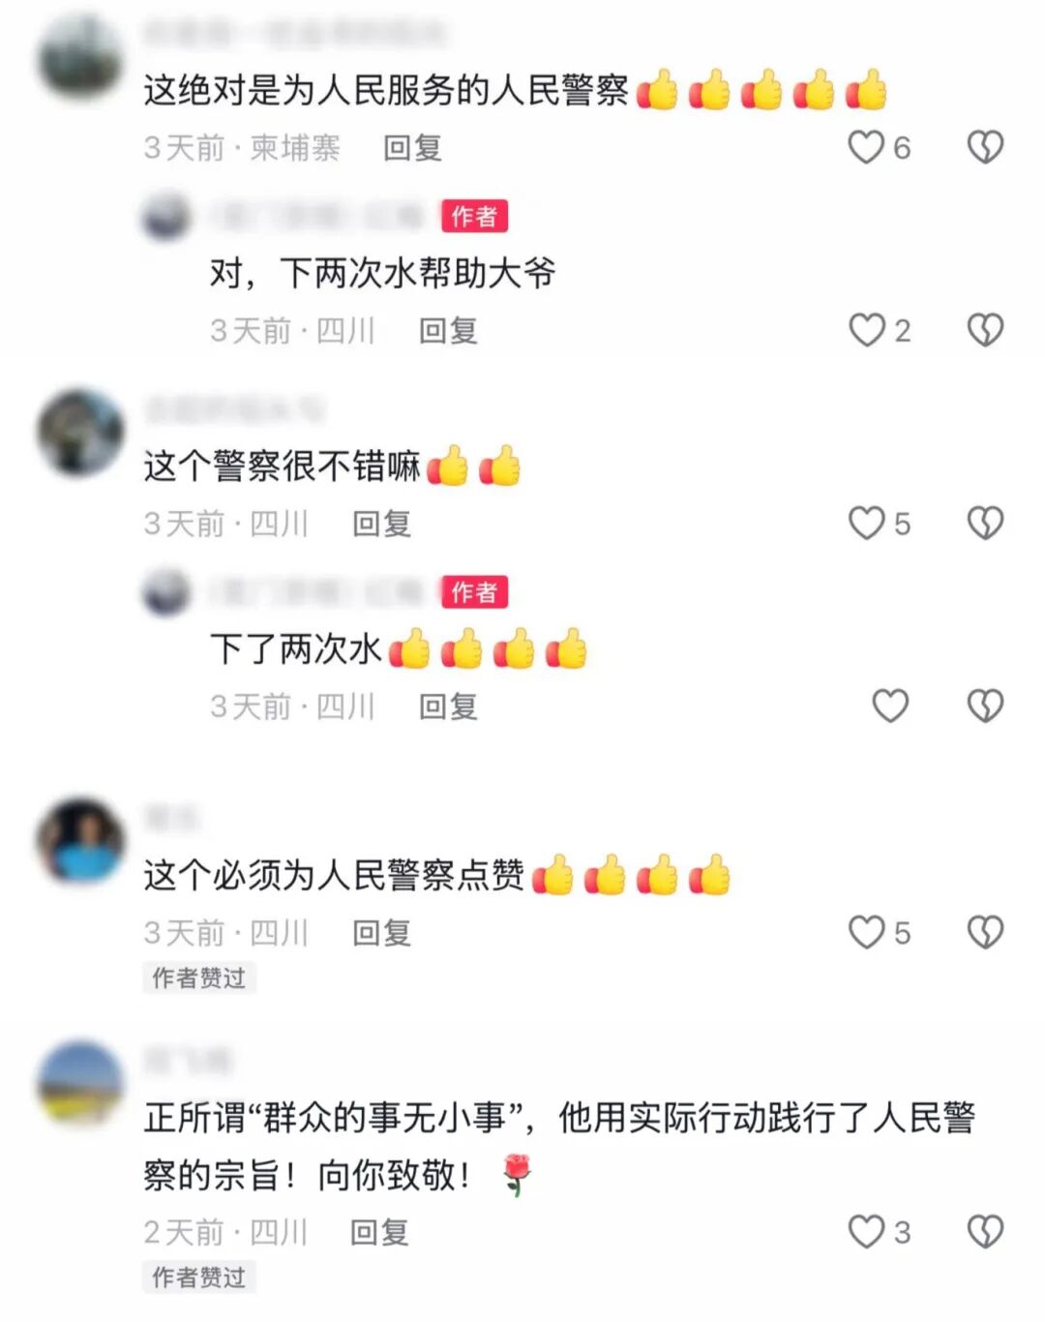Dislike comment 这个必须为人民警察点赞
1045x1322 pixels.
pos(985,932)
